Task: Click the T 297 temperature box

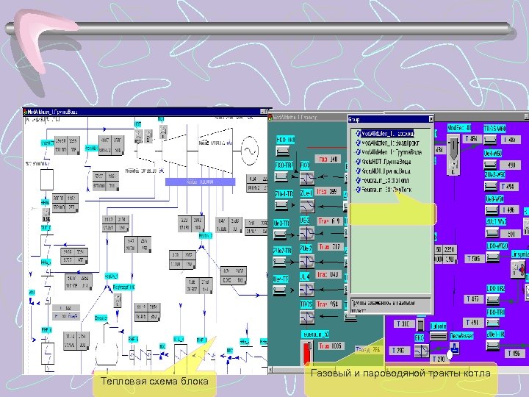Action: coord(400,351)
